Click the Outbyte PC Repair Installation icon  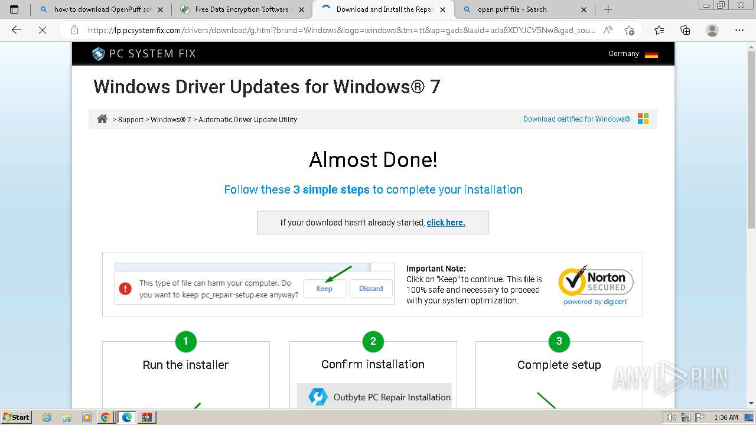[318, 397]
